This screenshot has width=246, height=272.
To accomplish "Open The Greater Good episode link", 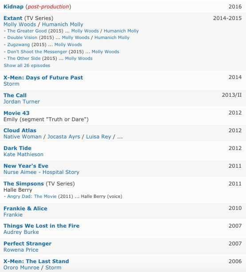I will point(27,31).
